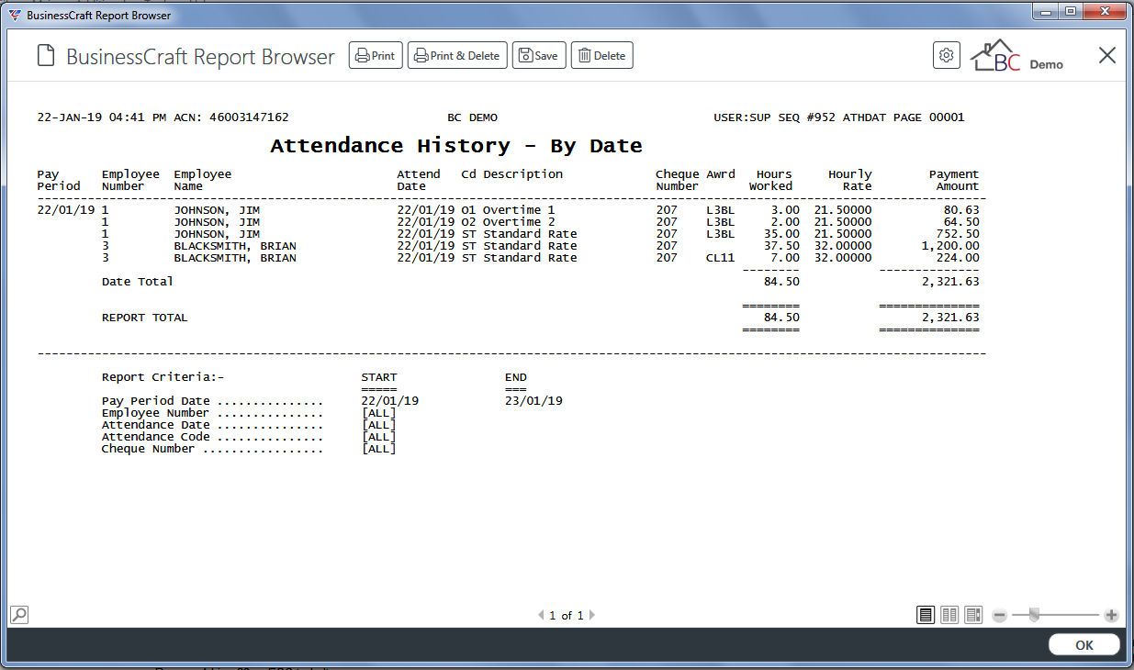Click the 'Cheque Number' column header

tap(678, 180)
